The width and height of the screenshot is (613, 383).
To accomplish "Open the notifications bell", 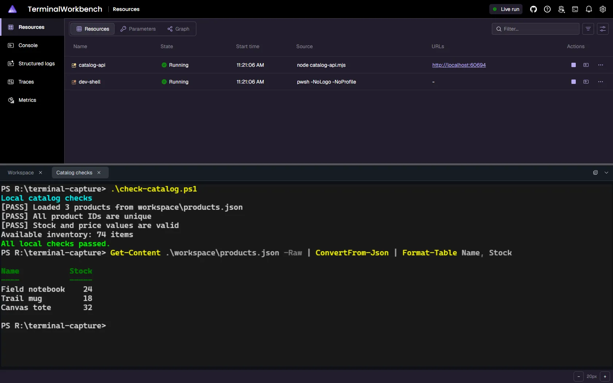I will (x=589, y=9).
